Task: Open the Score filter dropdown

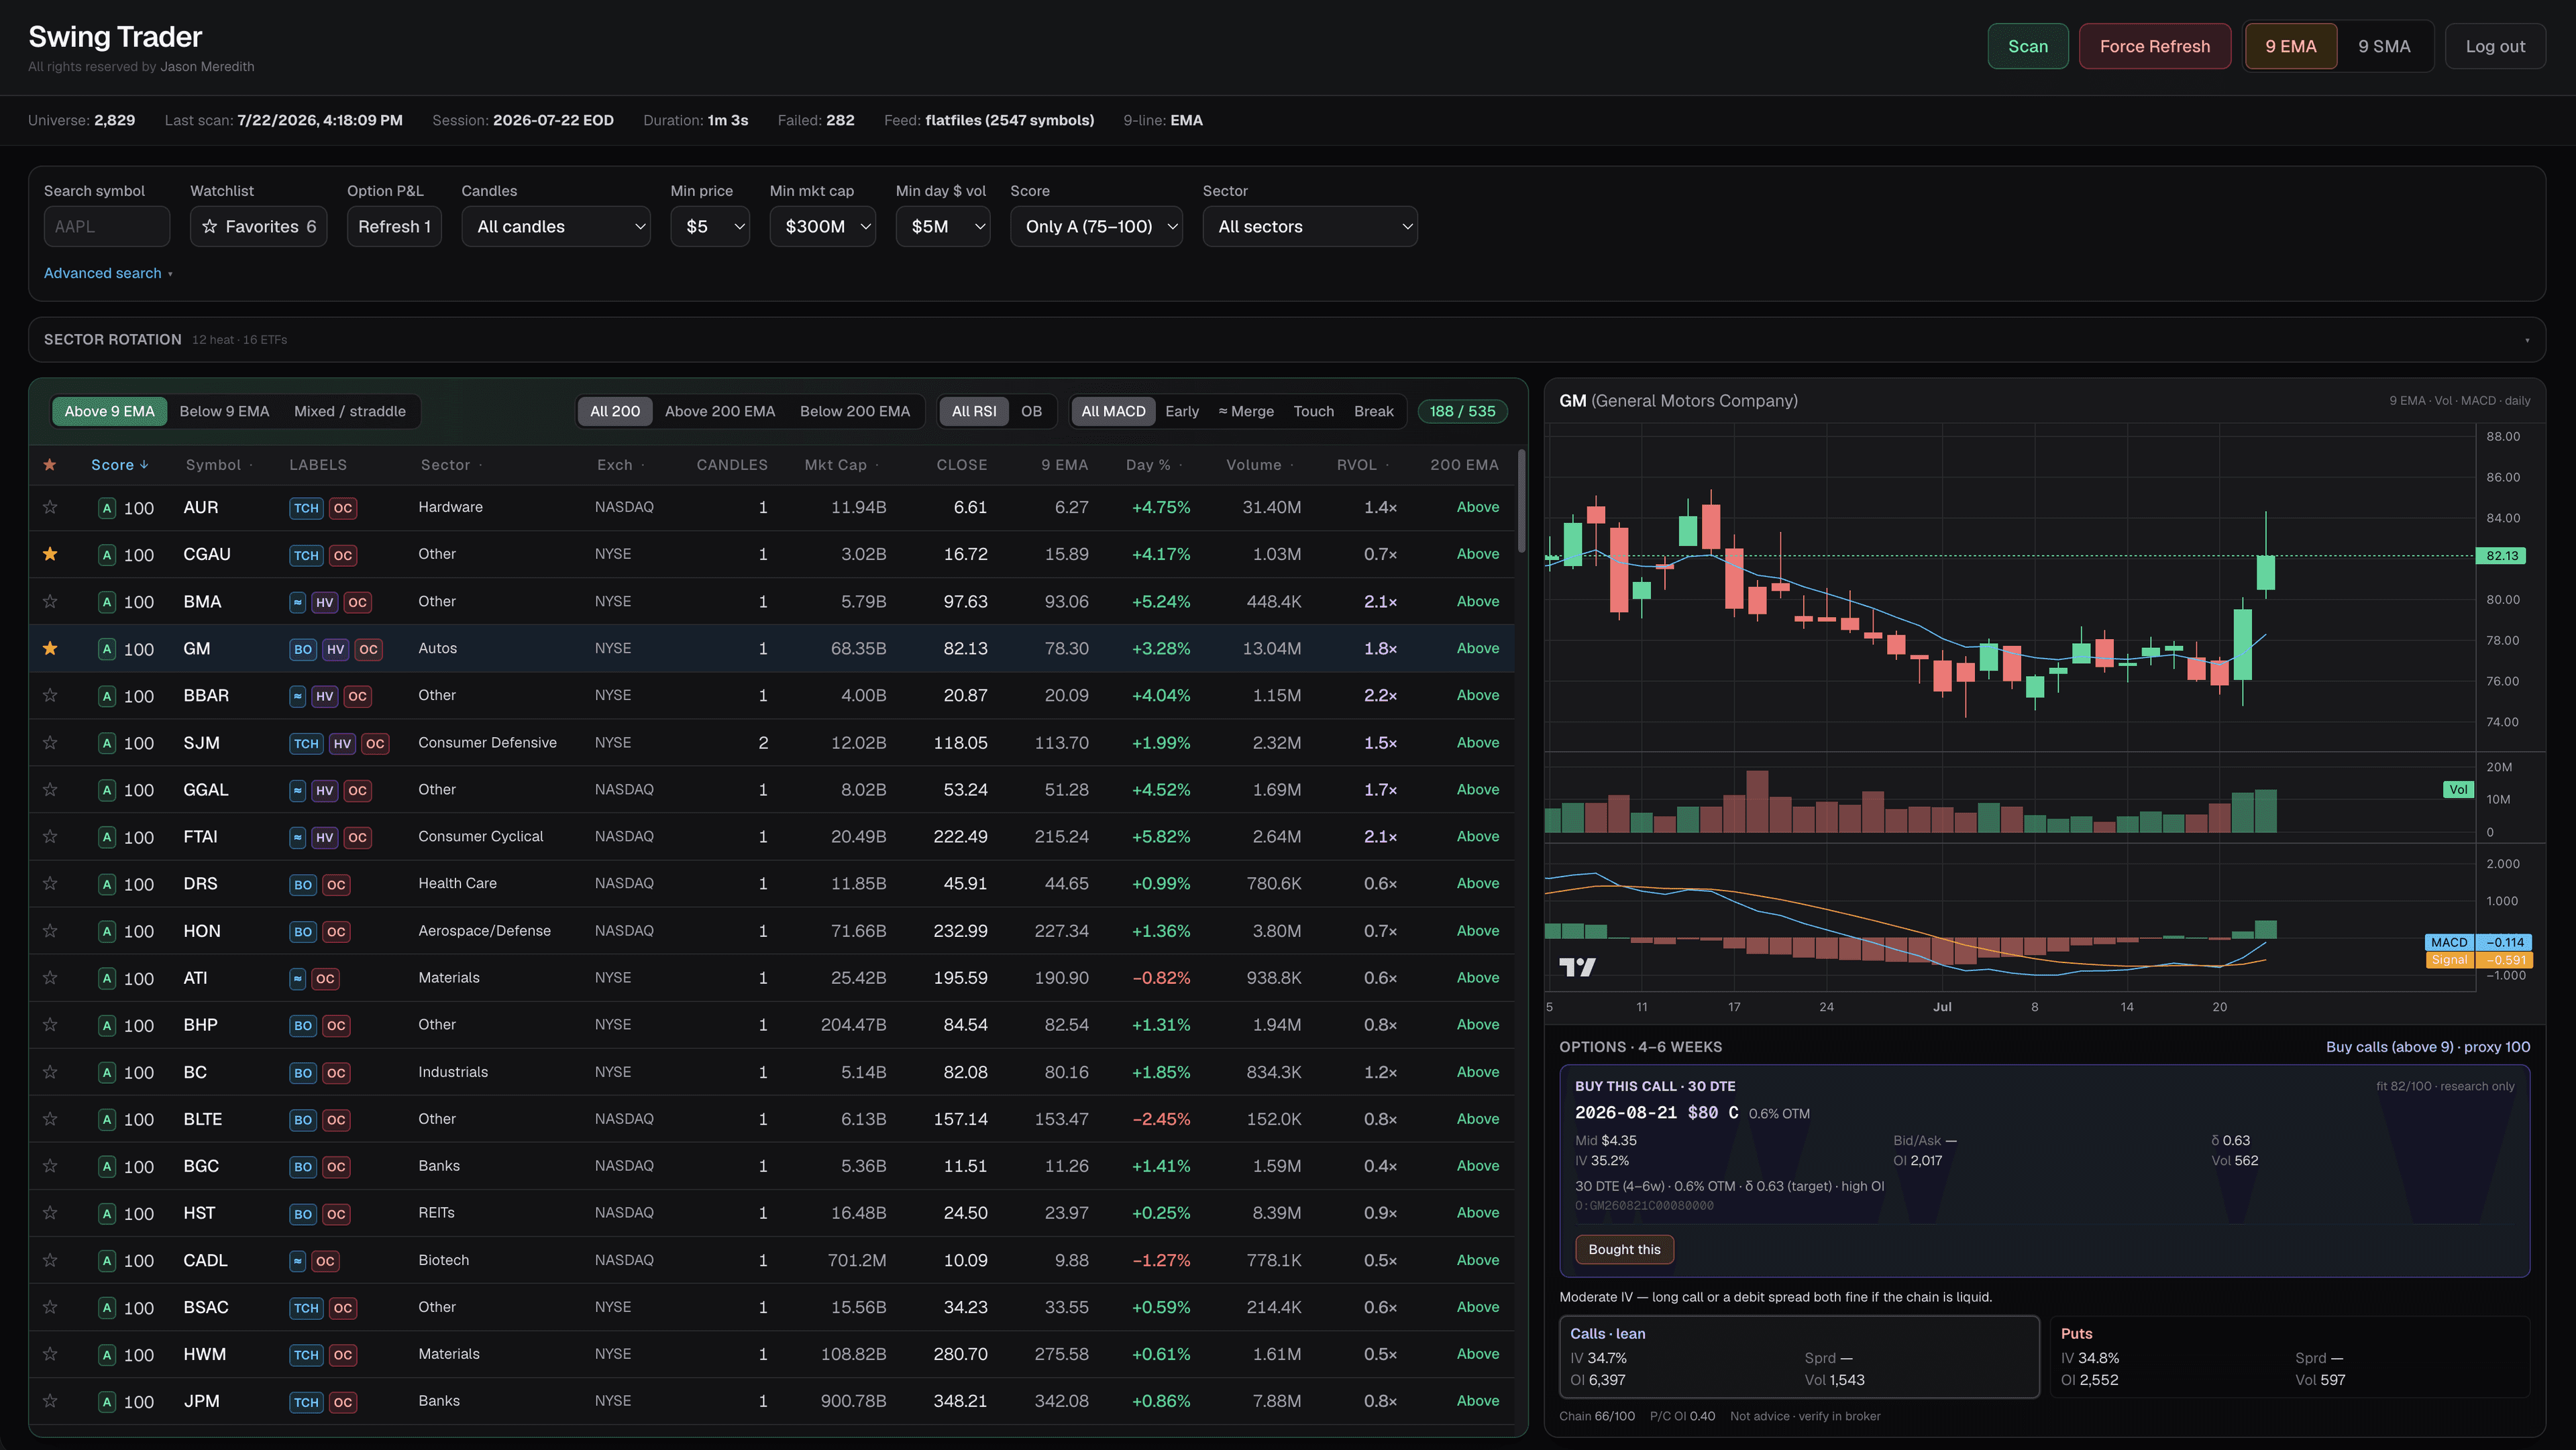Action: click(x=1096, y=227)
